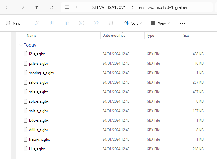The image size is (217, 159).
Task: Show hidden breadcrumb path ellipsis
Action: click(85, 7)
